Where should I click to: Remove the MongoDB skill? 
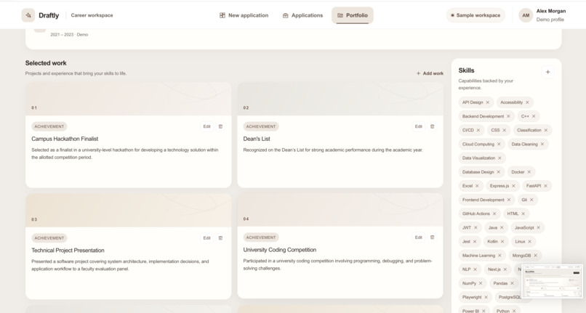point(536,256)
